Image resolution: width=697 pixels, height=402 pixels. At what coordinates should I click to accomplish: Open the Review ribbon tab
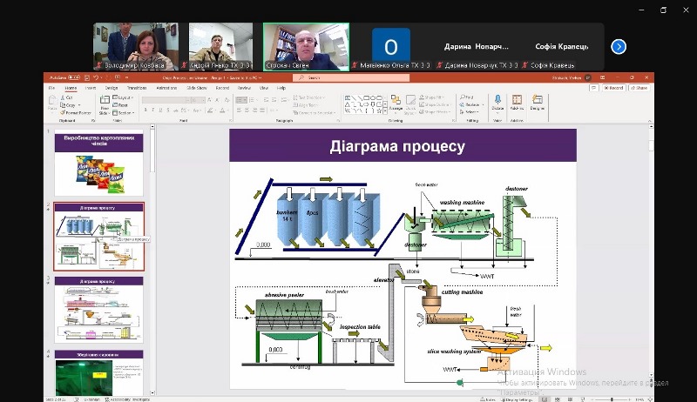point(244,88)
